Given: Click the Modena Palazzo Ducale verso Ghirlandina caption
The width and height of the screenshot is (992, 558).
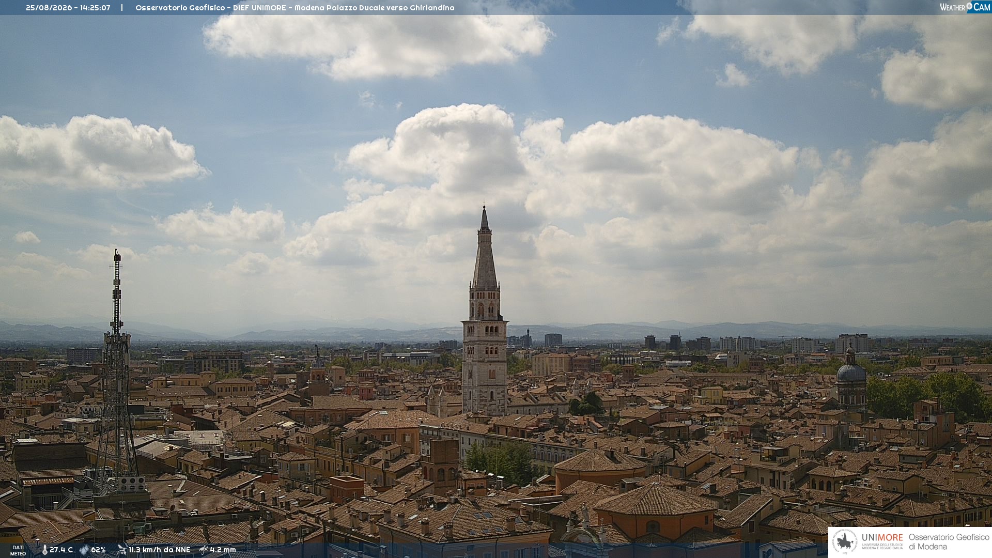Looking at the screenshot, I should coord(375,8).
